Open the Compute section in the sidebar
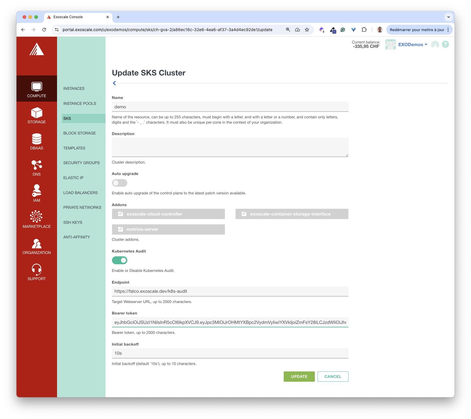Screen dimensions: 471x419 tap(36, 88)
